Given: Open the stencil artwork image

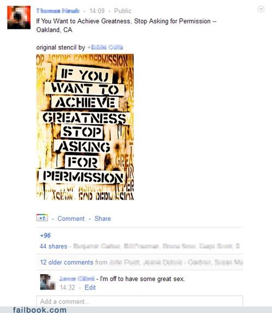Looking at the screenshot, I should [x=85, y=127].
